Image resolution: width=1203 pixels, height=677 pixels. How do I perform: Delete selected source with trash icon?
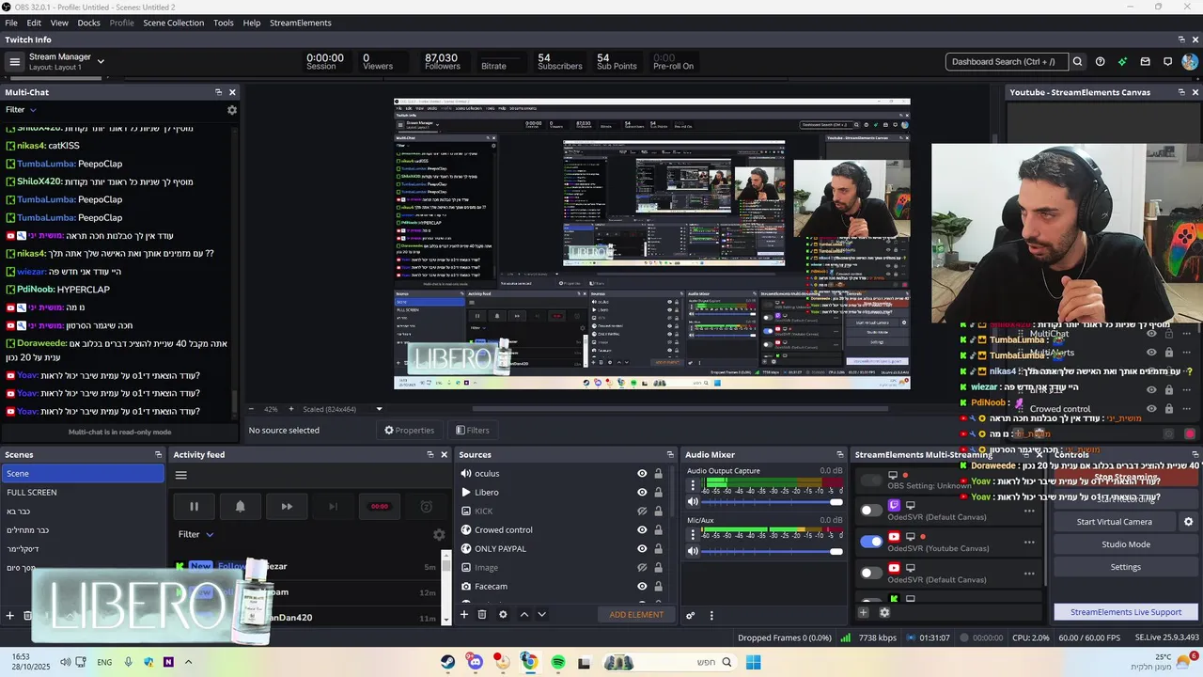point(482,614)
